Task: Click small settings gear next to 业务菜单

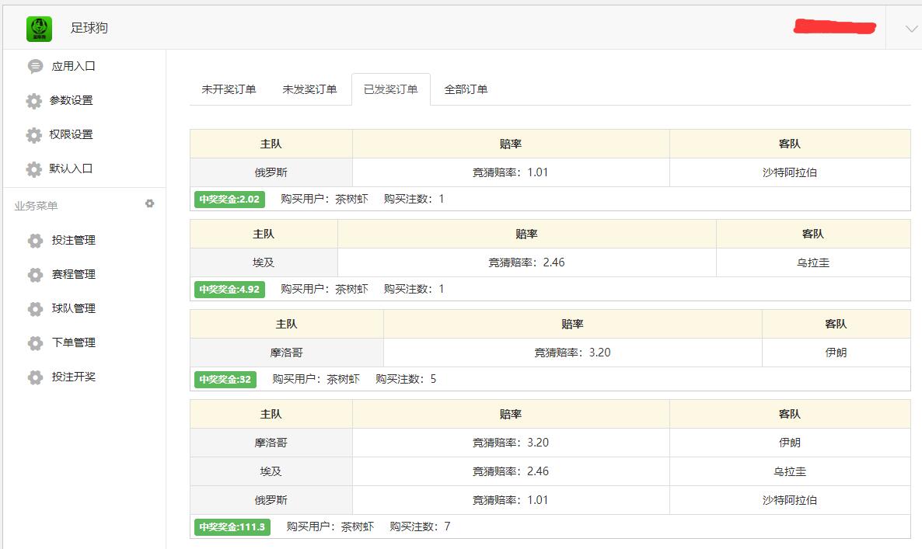Action: point(150,203)
